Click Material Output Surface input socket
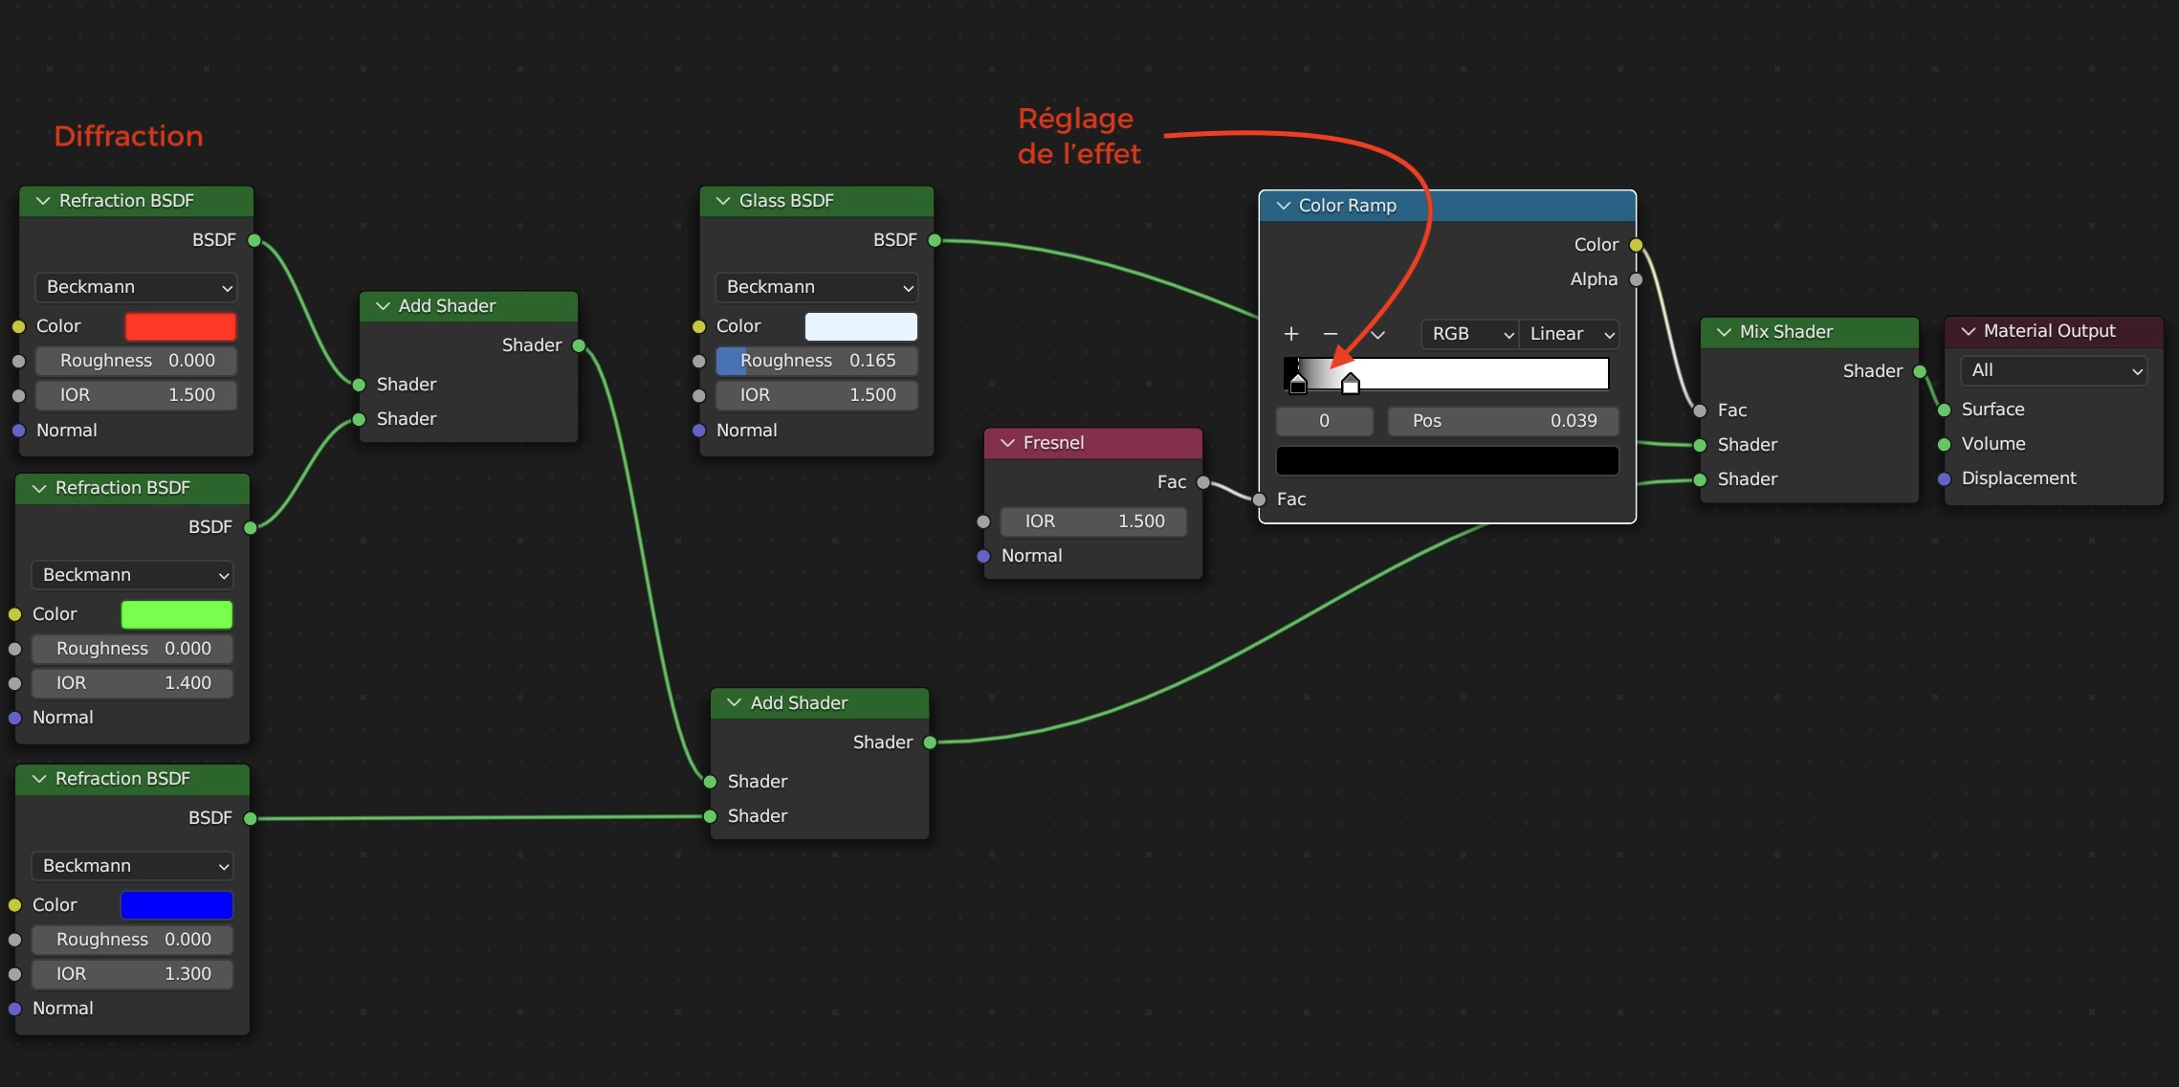The width and height of the screenshot is (2179, 1087). pyautogui.click(x=1944, y=410)
